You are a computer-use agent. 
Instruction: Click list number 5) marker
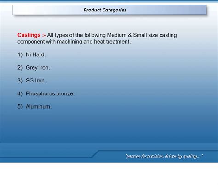tap(20, 107)
